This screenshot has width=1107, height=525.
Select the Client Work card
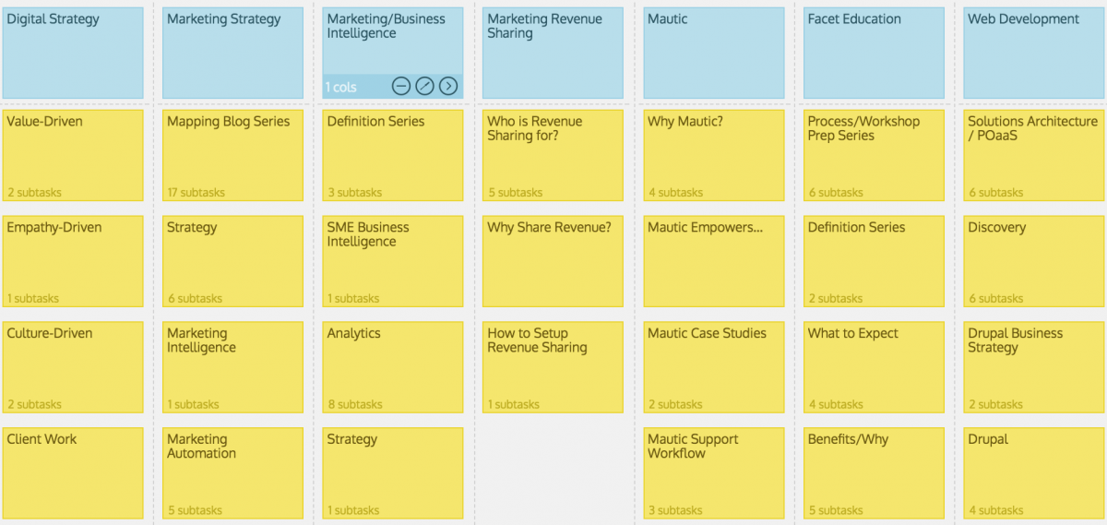click(73, 473)
